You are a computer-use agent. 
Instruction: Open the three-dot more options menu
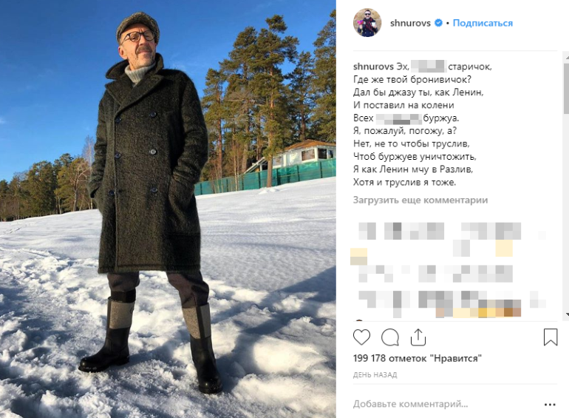coord(550,405)
